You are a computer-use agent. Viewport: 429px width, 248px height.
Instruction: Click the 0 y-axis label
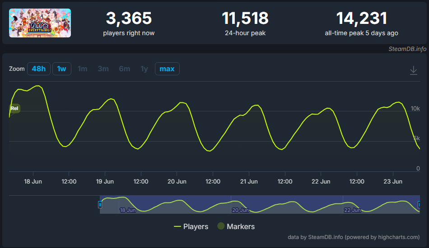point(418,169)
